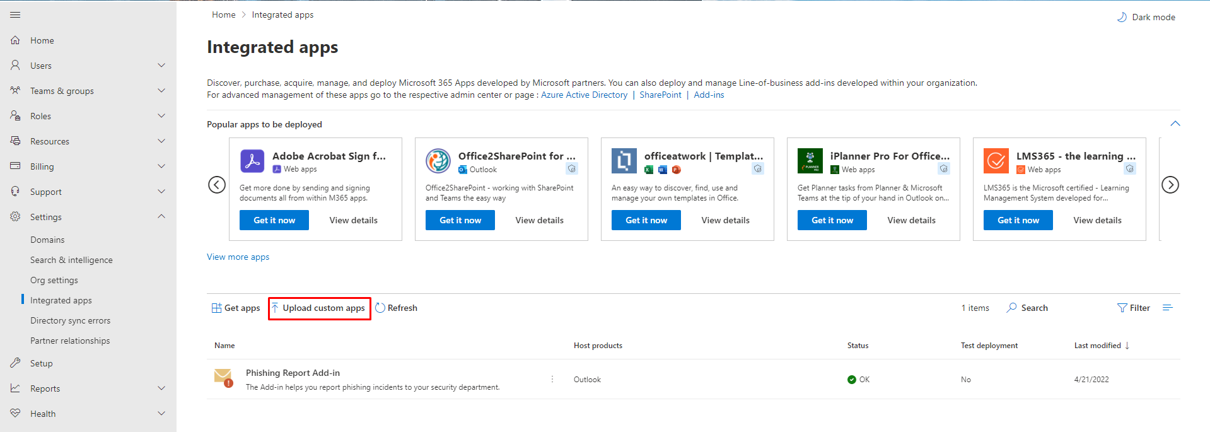This screenshot has width=1210, height=432.
Task: Expand the Billing chevron
Action: 161,166
